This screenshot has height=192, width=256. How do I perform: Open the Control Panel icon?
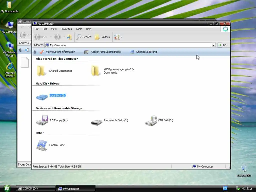[42, 145]
